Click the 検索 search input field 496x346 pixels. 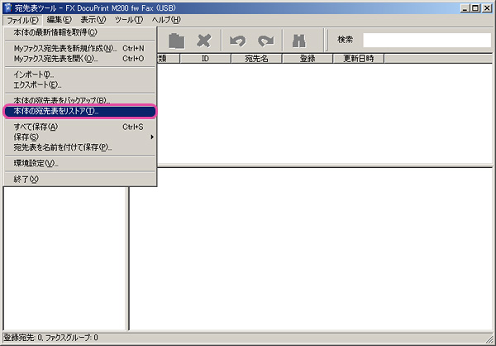click(x=425, y=40)
